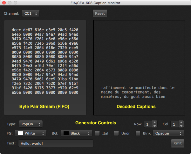Open the Channel CC1 dropdown
The width and height of the screenshot is (191, 154).
(x=31, y=13)
